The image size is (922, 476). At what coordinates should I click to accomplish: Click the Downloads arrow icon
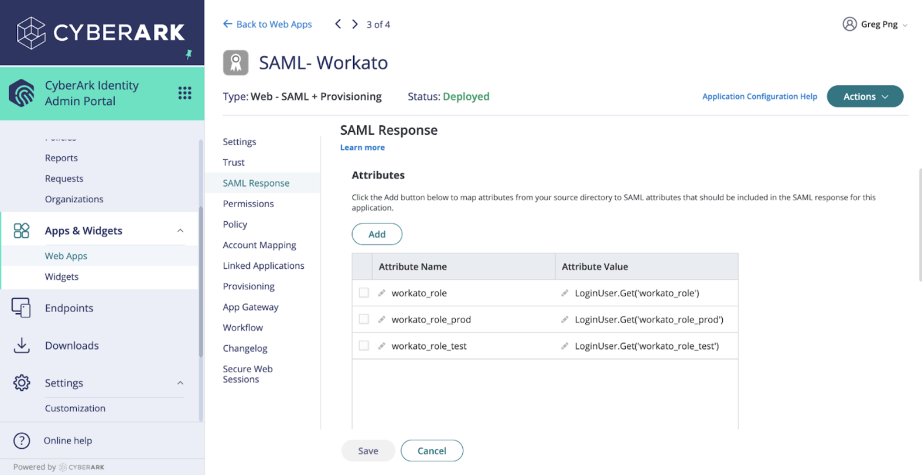(x=22, y=345)
